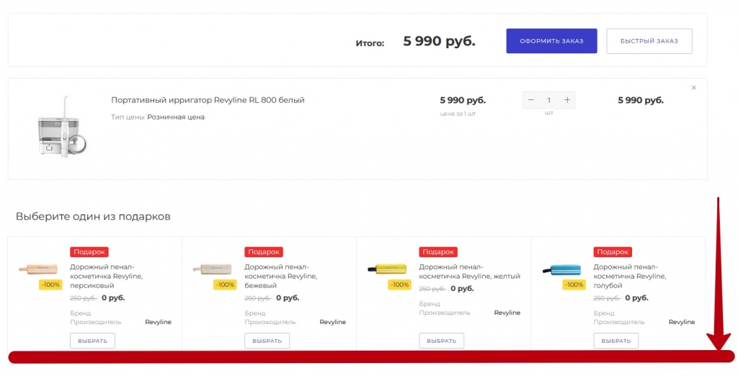Open Дорожный пенал-косметичка Revyline, желтый link
The image size is (738, 376).
point(468,272)
